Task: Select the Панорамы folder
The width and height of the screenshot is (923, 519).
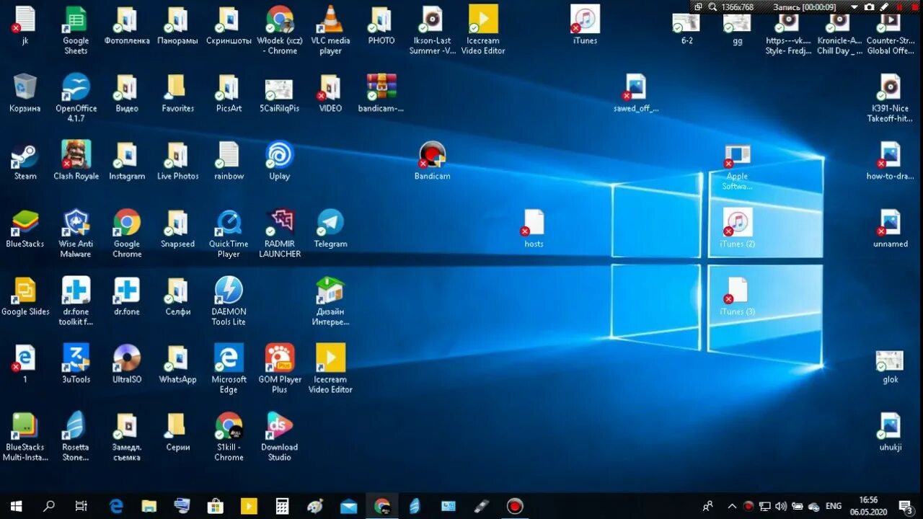Action: (177, 25)
